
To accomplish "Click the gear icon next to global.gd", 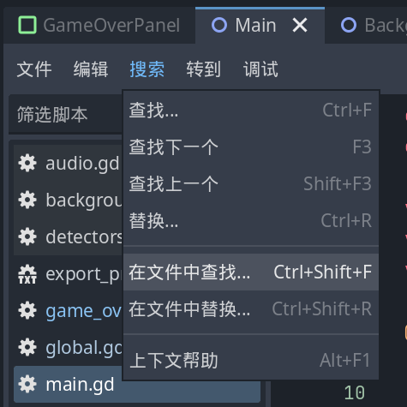I will [27, 348].
